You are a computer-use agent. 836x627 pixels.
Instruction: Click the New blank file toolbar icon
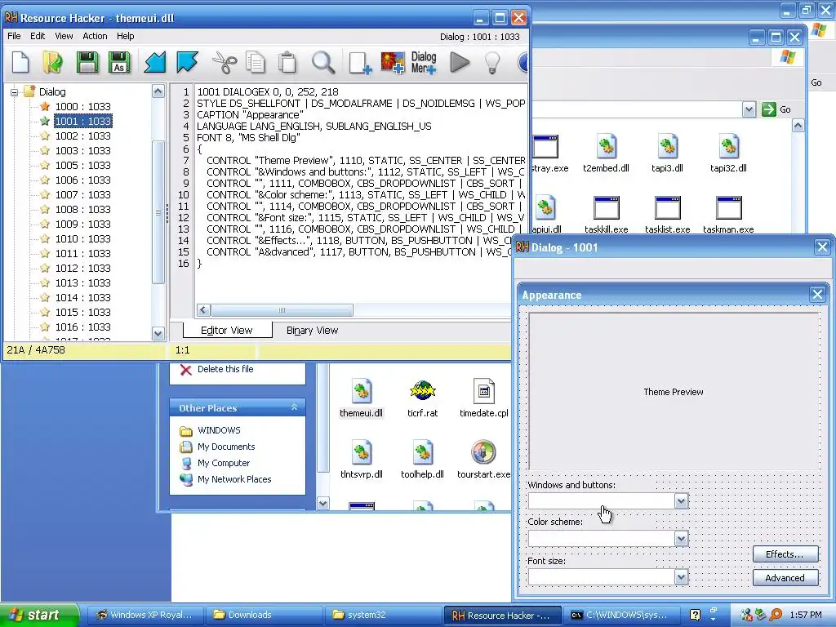20,62
